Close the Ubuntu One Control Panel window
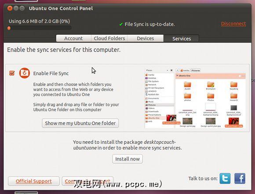255x194 pixels. 10,8
